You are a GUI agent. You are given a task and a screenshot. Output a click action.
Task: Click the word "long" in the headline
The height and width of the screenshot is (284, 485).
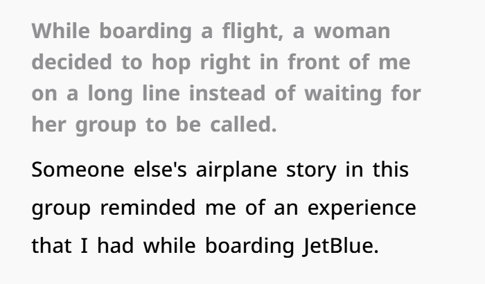point(110,94)
